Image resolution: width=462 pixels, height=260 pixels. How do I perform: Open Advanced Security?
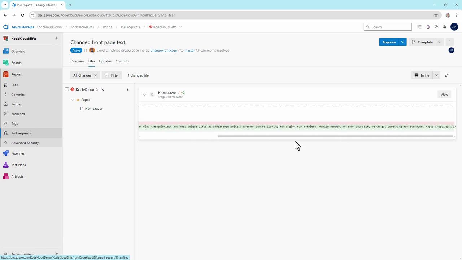click(25, 143)
